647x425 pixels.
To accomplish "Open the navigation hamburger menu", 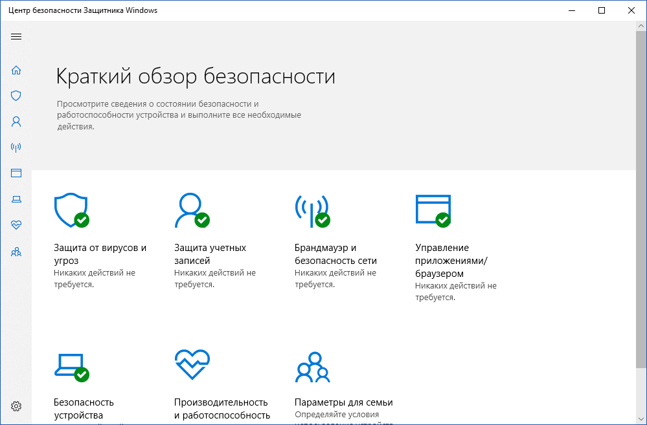I will click(16, 36).
